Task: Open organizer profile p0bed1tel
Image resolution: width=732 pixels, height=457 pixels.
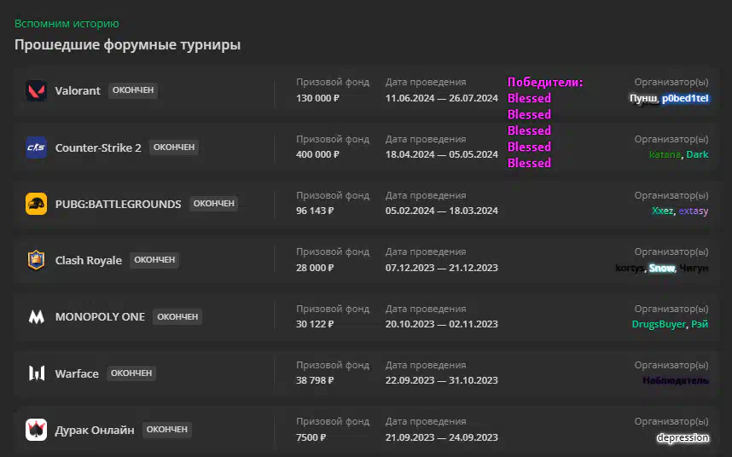Action: (685, 98)
